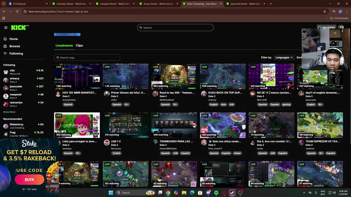Open Spotify from the taskbar

216,193
